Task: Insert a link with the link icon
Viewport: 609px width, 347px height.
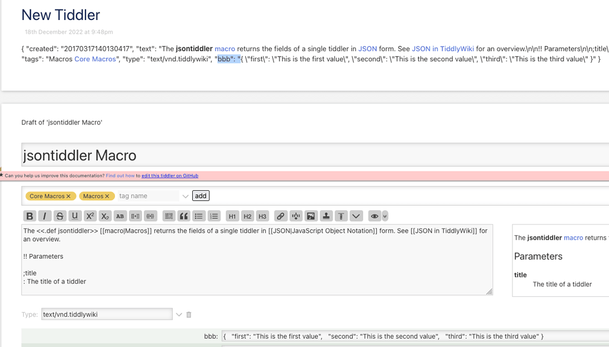Action: coord(280,216)
